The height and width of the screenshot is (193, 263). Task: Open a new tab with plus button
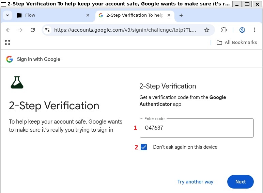point(181,15)
